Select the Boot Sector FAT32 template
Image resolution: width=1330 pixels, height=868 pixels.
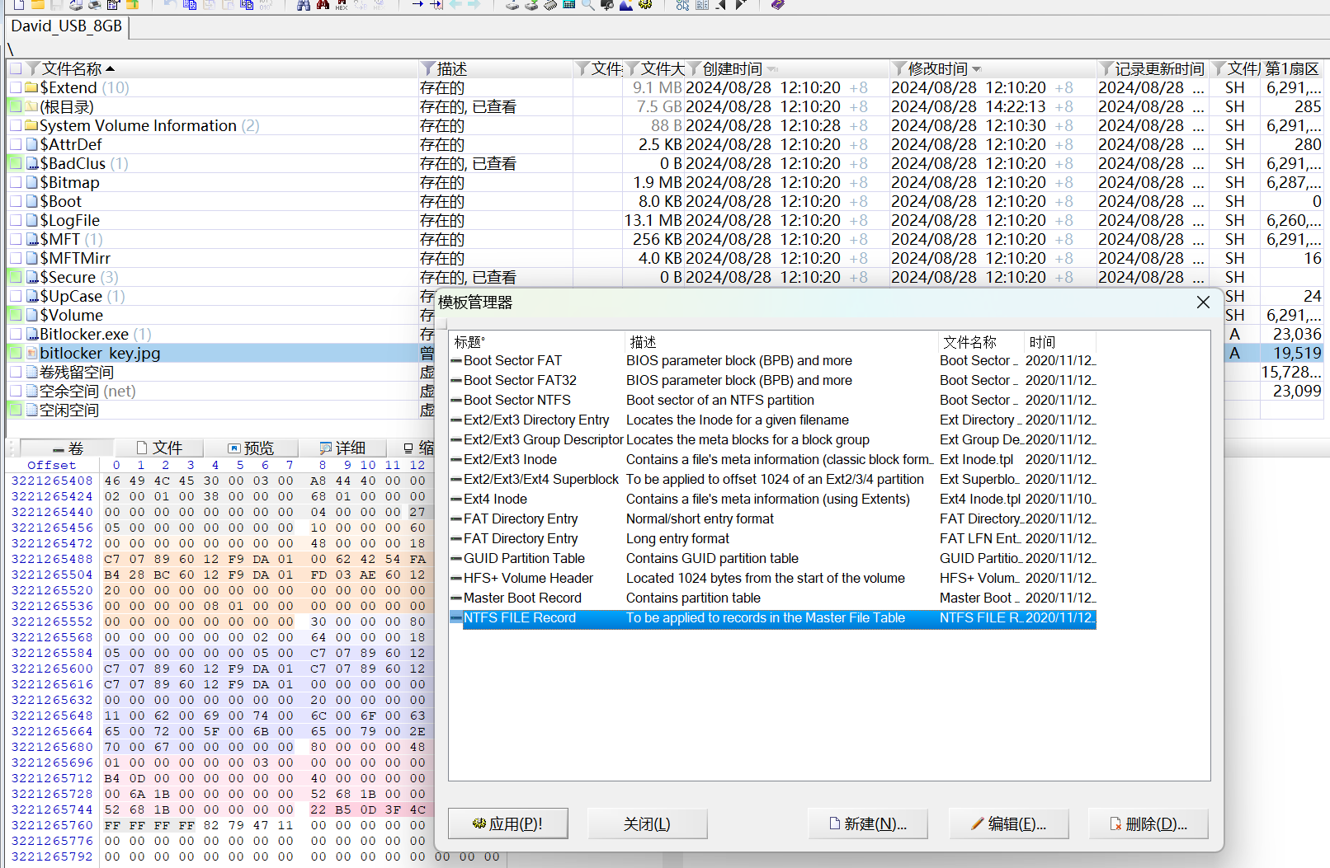point(773,380)
